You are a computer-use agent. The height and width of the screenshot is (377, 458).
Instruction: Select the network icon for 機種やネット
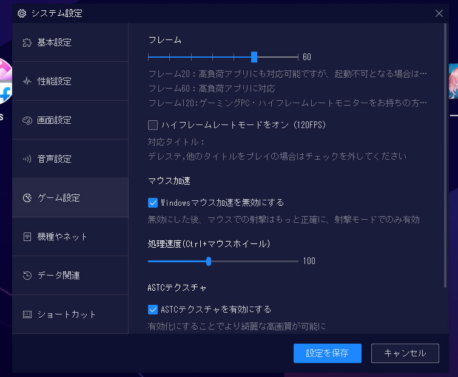[x=27, y=237]
